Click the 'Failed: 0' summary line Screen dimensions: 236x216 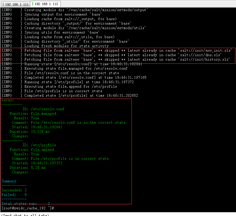[14, 195]
